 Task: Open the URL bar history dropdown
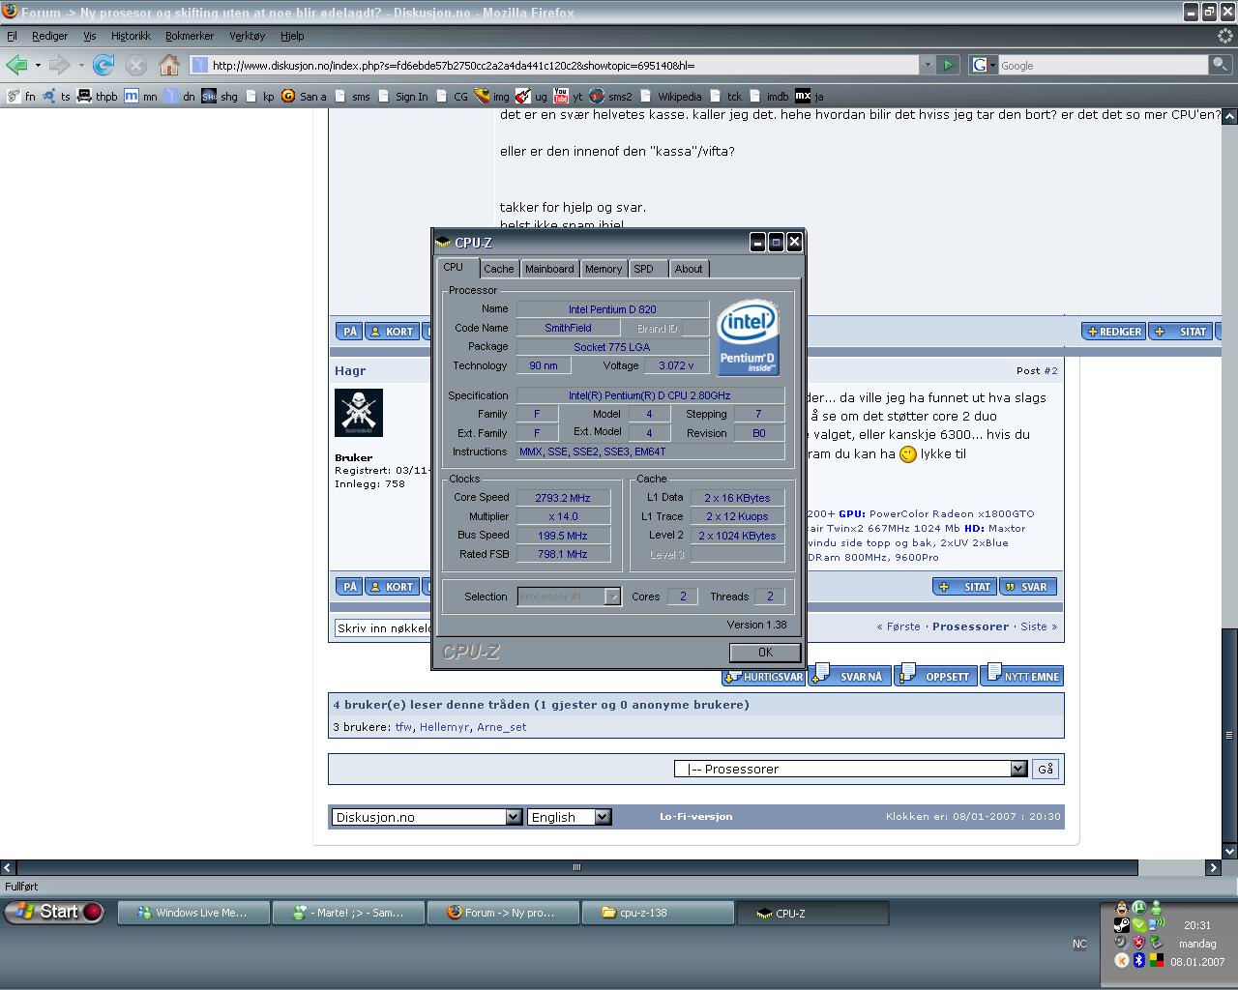click(927, 65)
